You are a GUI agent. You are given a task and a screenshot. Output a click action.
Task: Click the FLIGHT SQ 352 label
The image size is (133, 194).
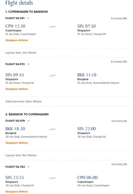pos(15,167)
